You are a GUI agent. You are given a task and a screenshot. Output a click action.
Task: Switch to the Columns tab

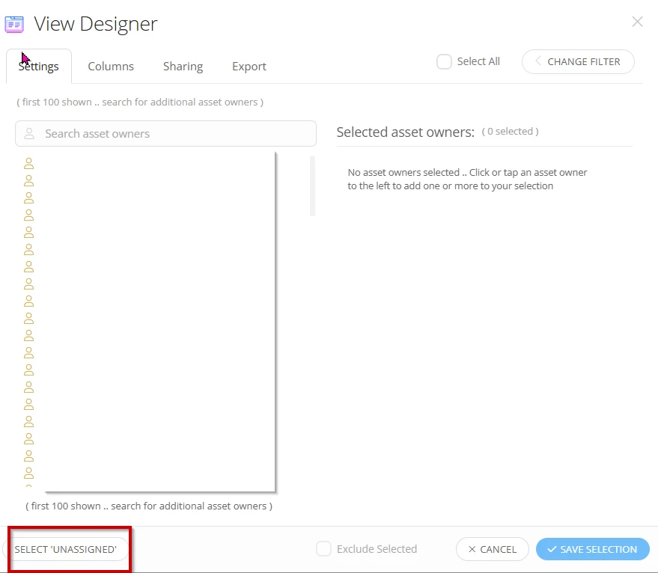click(111, 67)
